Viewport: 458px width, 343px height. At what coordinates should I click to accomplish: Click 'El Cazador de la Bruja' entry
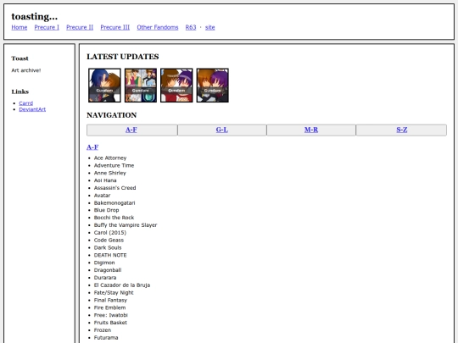click(122, 285)
